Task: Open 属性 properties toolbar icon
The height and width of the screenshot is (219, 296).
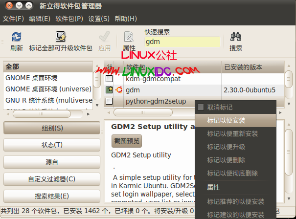Action: [x=129, y=37]
